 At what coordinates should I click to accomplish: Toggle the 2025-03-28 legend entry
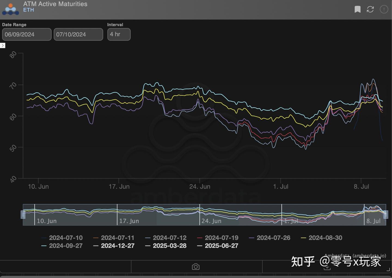(170, 246)
